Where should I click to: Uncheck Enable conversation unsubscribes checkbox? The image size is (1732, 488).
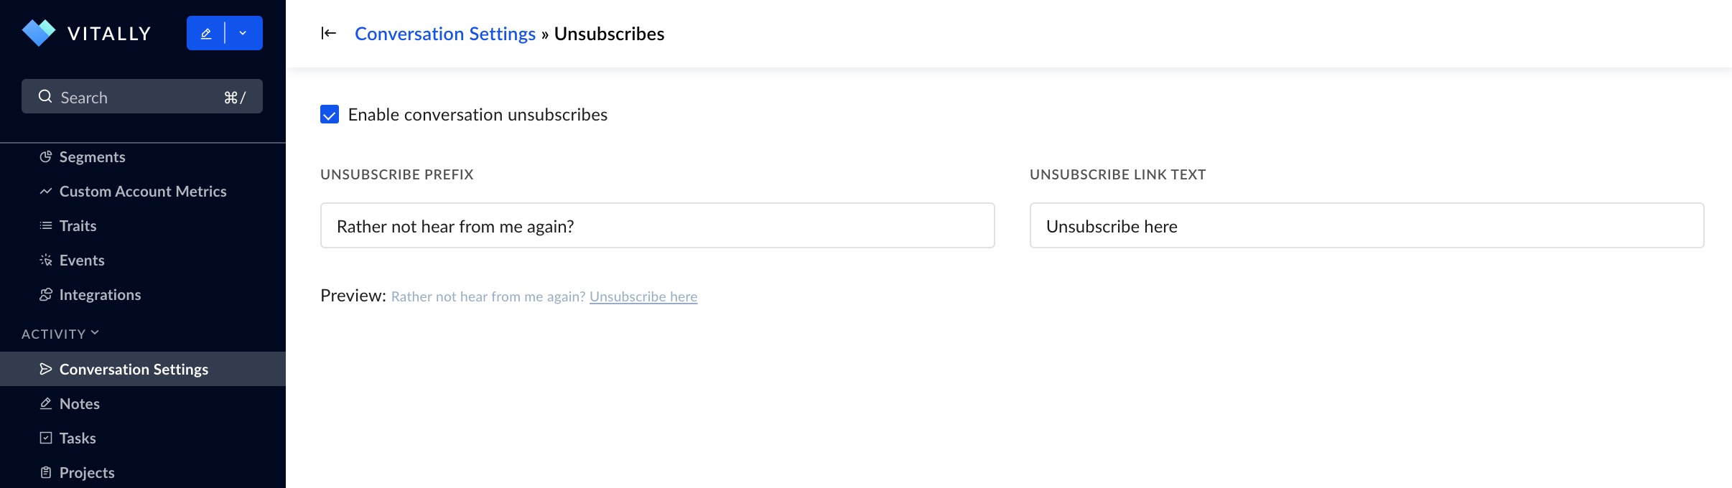(x=330, y=114)
